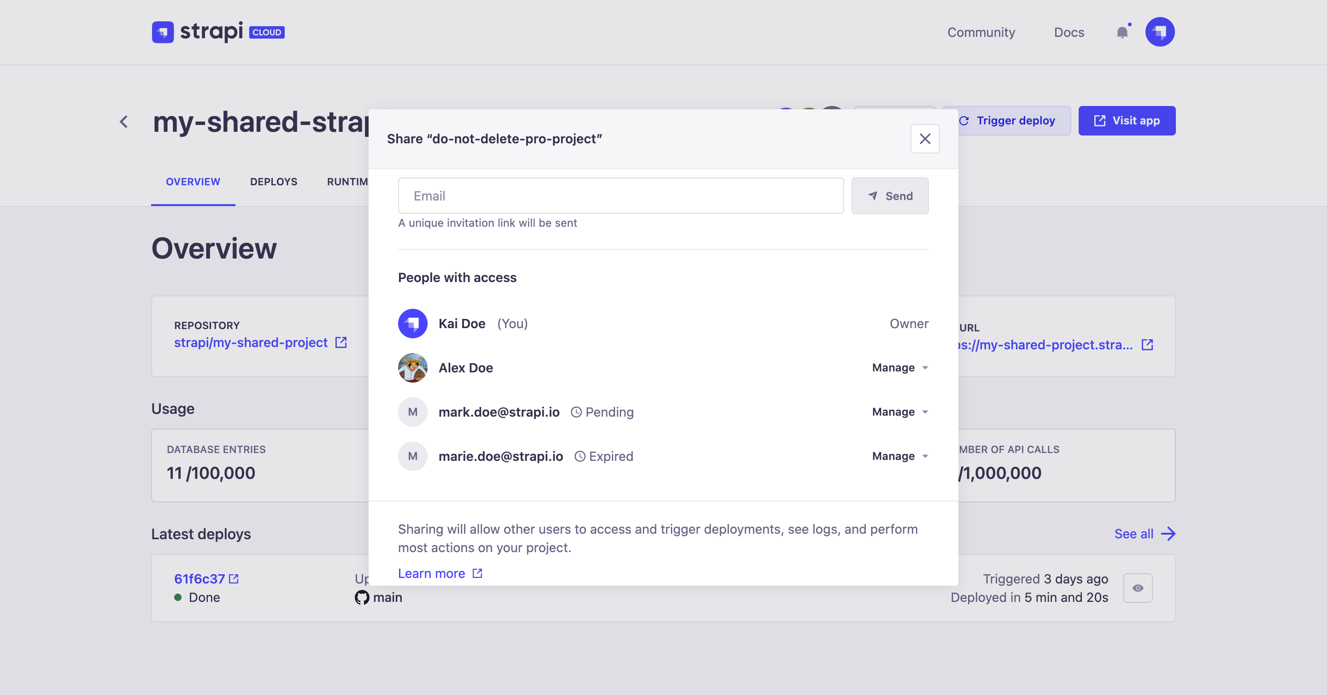Open Manage dropdown for marie.doe@strapi.io
Viewport: 1327px width, 695px height.
[899, 456]
